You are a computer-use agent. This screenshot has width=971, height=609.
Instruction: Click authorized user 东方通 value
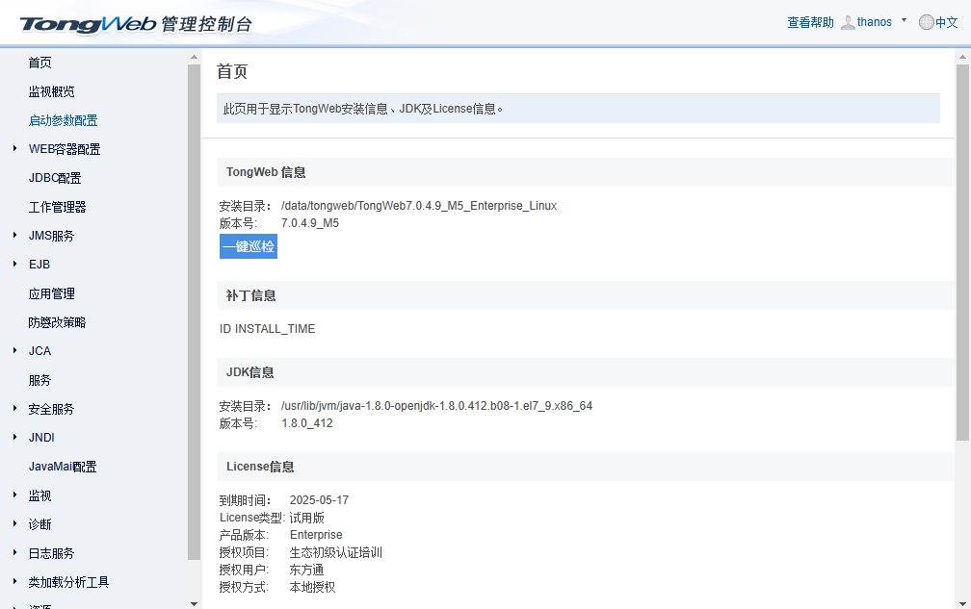tap(306, 570)
